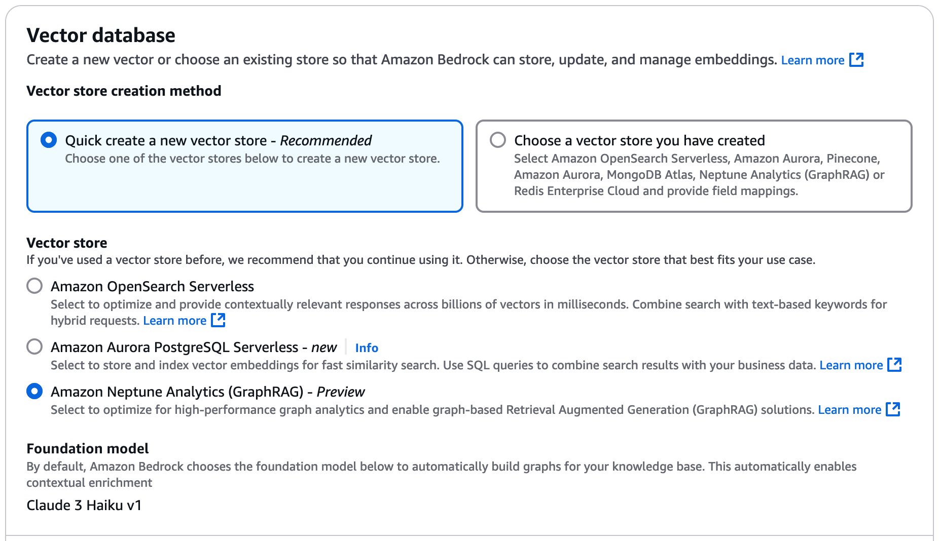Click the Amazon OpenSearch Serverless option label
This screenshot has height=541, width=940.
(x=152, y=286)
